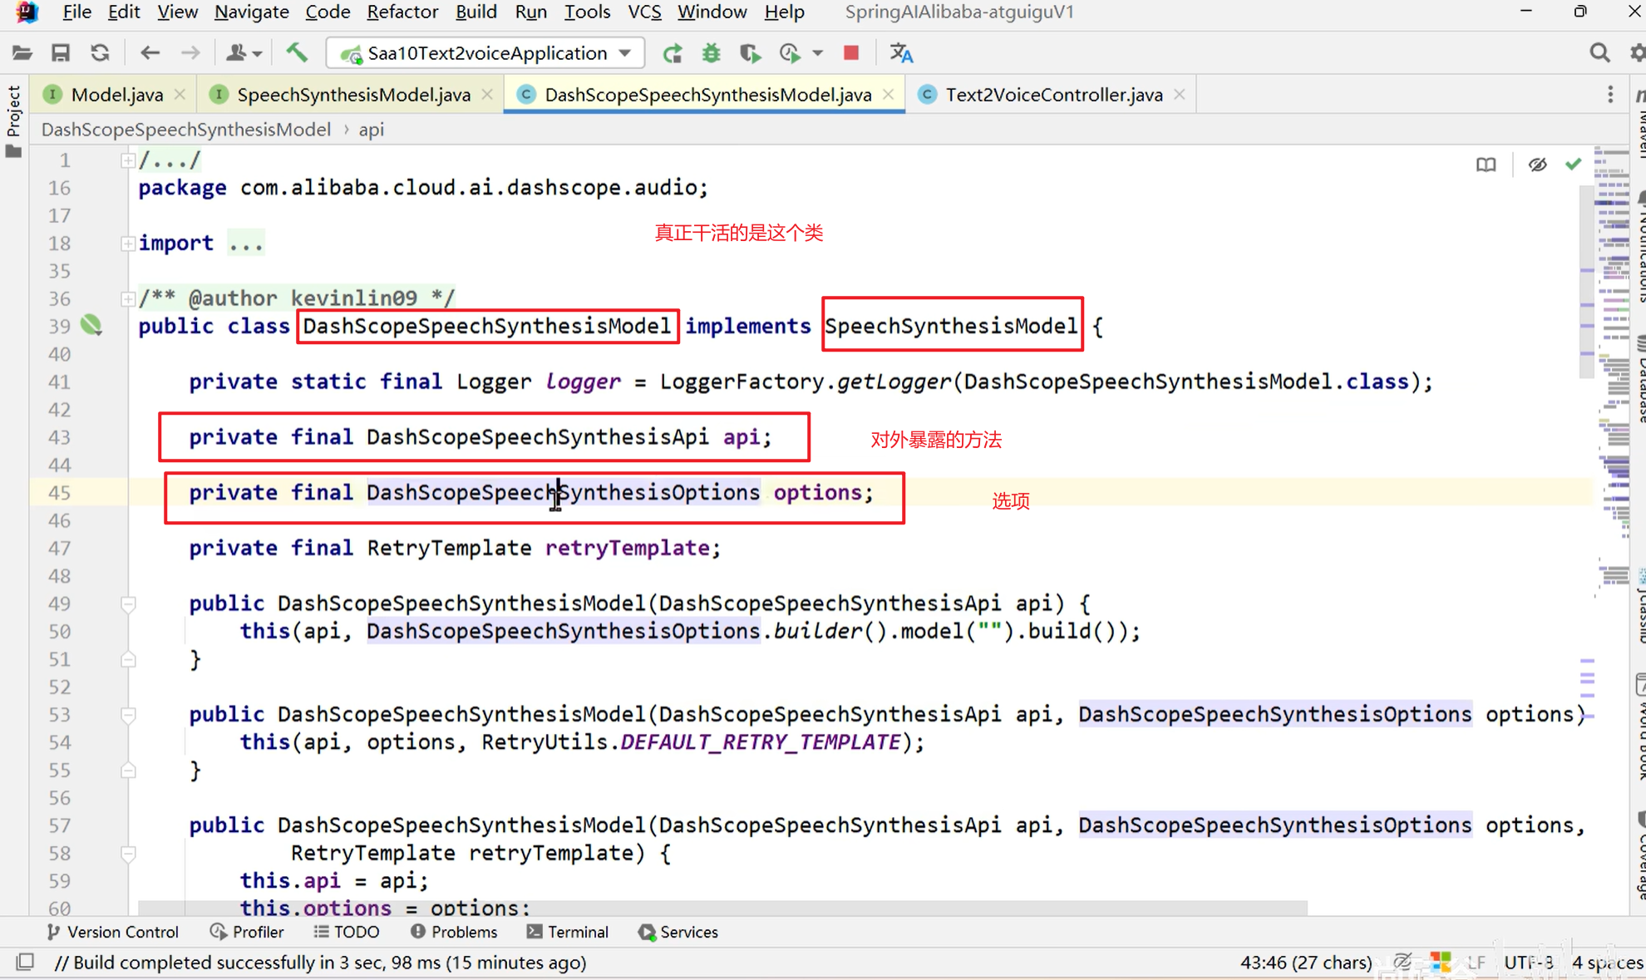Open the Refactor menu
1646x980 pixels.
point(402,12)
